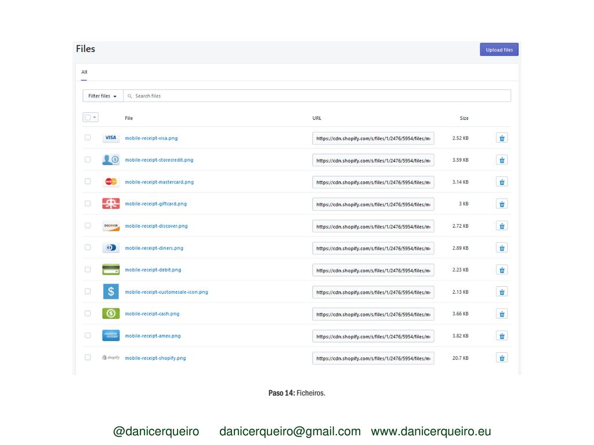Open mobile-receipt-customesale-icon.png link

166,292
